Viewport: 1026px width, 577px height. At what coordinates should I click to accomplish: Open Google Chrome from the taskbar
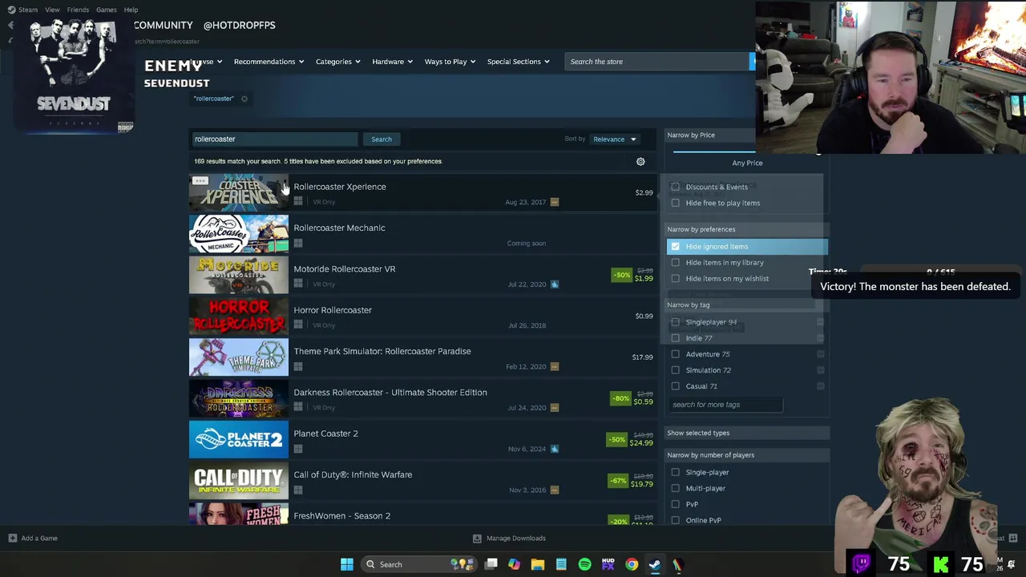pos(632,564)
